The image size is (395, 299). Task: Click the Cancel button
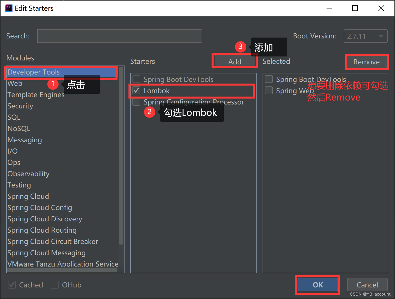click(x=367, y=285)
